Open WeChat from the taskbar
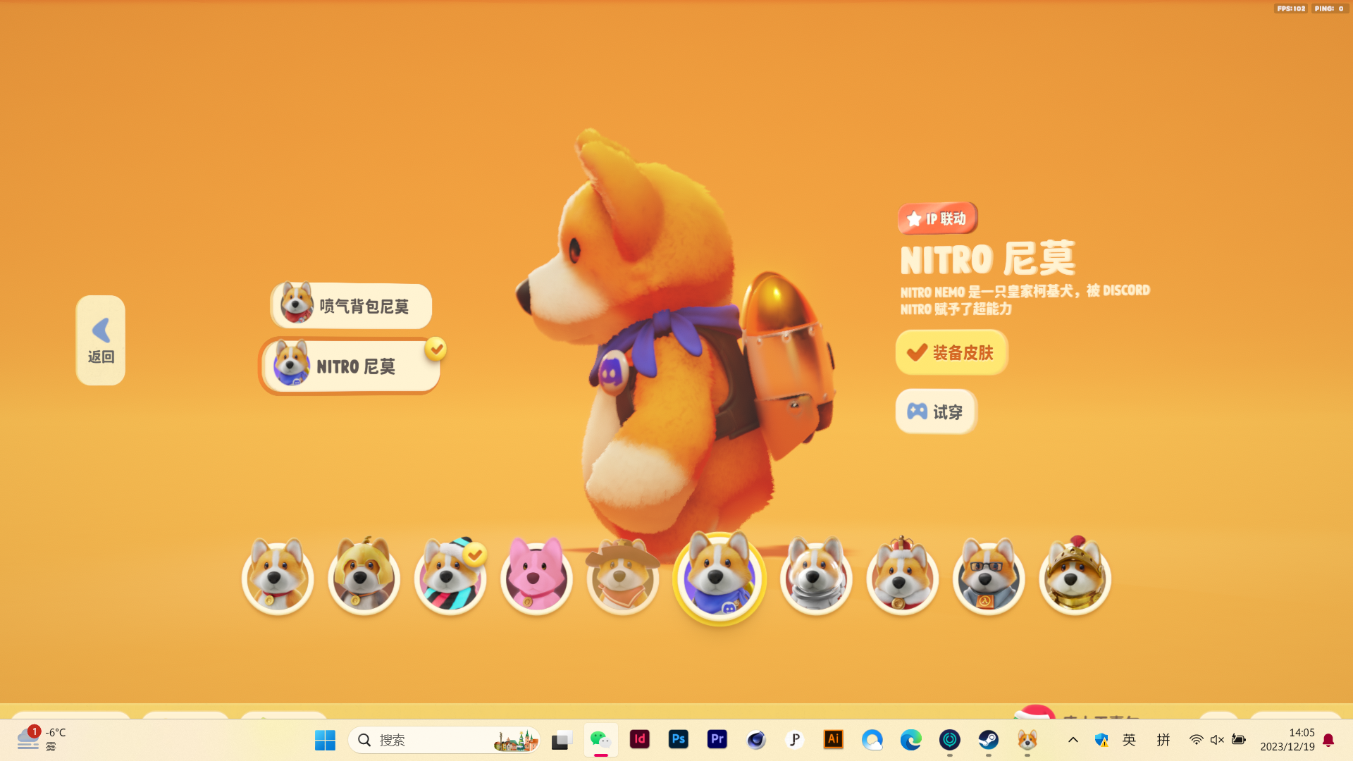The height and width of the screenshot is (761, 1353). pyautogui.click(x=600, y=740)
